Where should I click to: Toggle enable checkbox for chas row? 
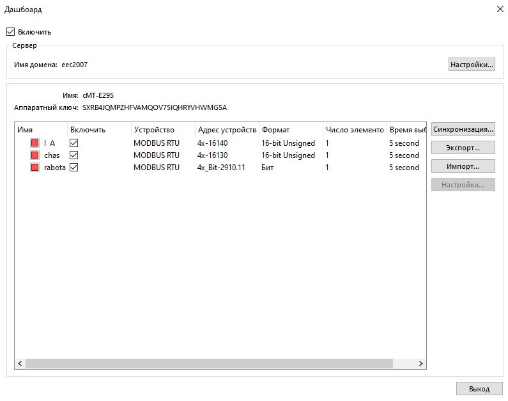coord(73,155)
